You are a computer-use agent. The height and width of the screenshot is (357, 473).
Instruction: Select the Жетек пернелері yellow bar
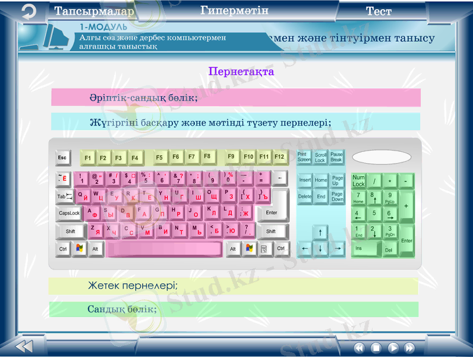coord(233,286)
